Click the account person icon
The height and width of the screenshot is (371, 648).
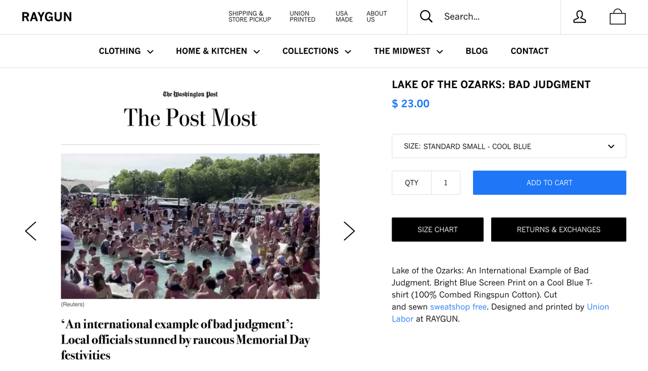point(579,16)
